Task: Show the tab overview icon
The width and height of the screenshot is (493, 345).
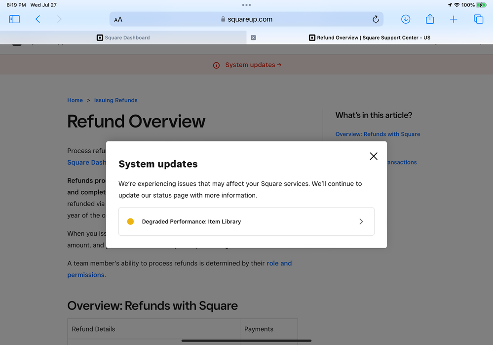Action: pyautogui.click(x=478, y=19)
